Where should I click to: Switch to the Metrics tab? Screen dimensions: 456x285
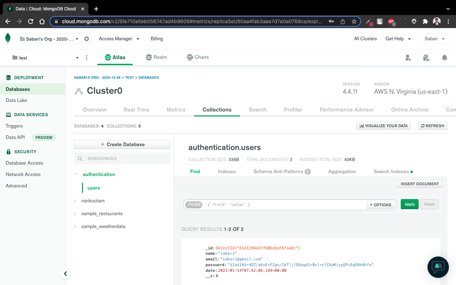point(176,110)
